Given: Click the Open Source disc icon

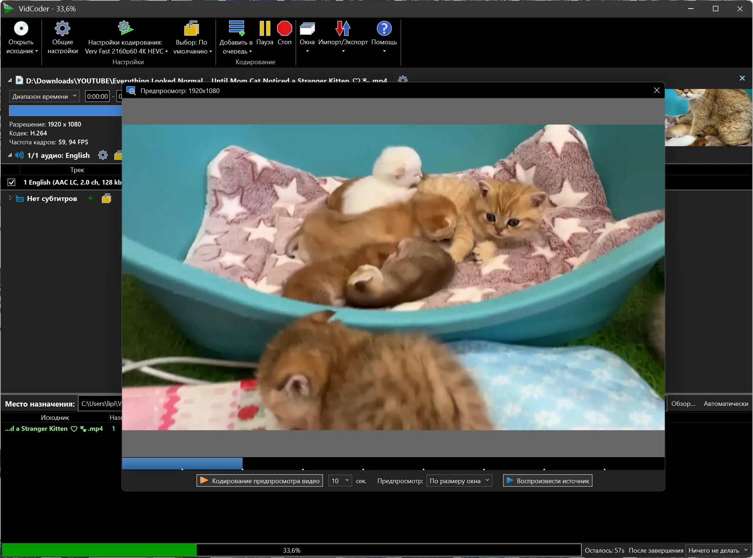Looking at the screenshot, I should (21, 29).
